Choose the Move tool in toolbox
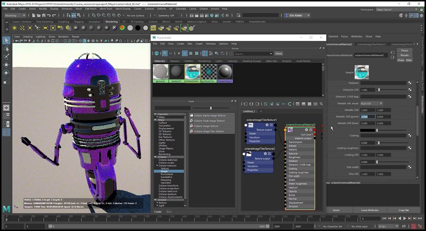Screen dimensions: 426x231 pos(6,64)
